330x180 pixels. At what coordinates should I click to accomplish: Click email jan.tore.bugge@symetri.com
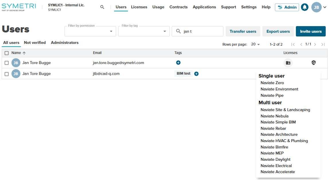(118, 63)
